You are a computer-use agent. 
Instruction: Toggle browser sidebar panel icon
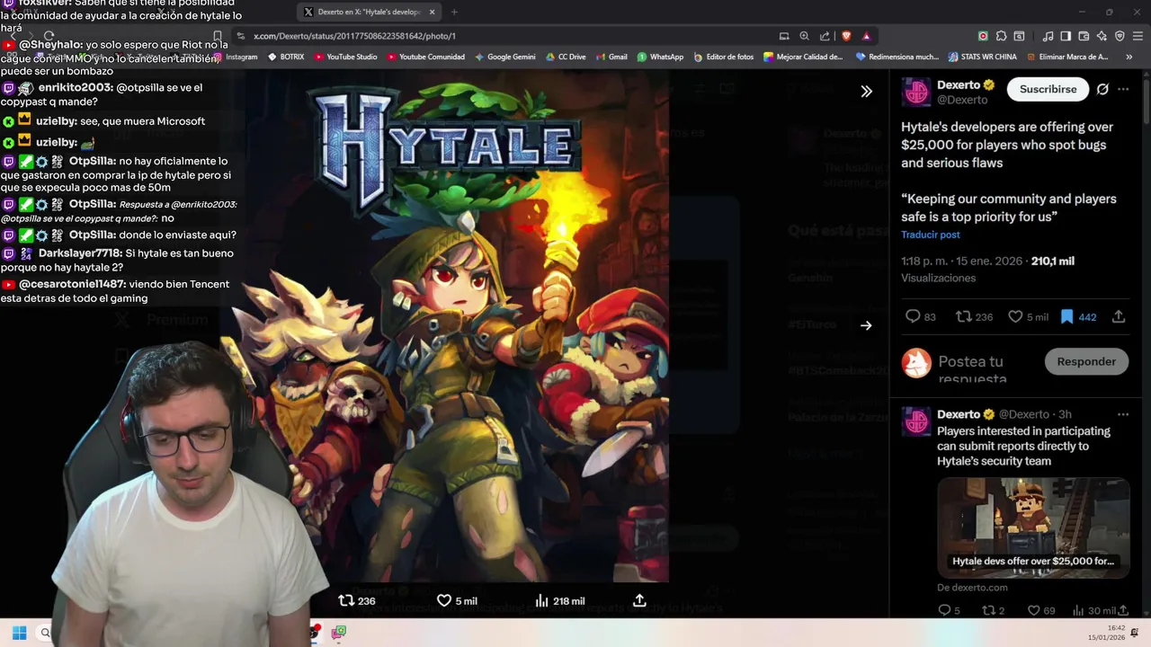click(x=1066, y=36)
